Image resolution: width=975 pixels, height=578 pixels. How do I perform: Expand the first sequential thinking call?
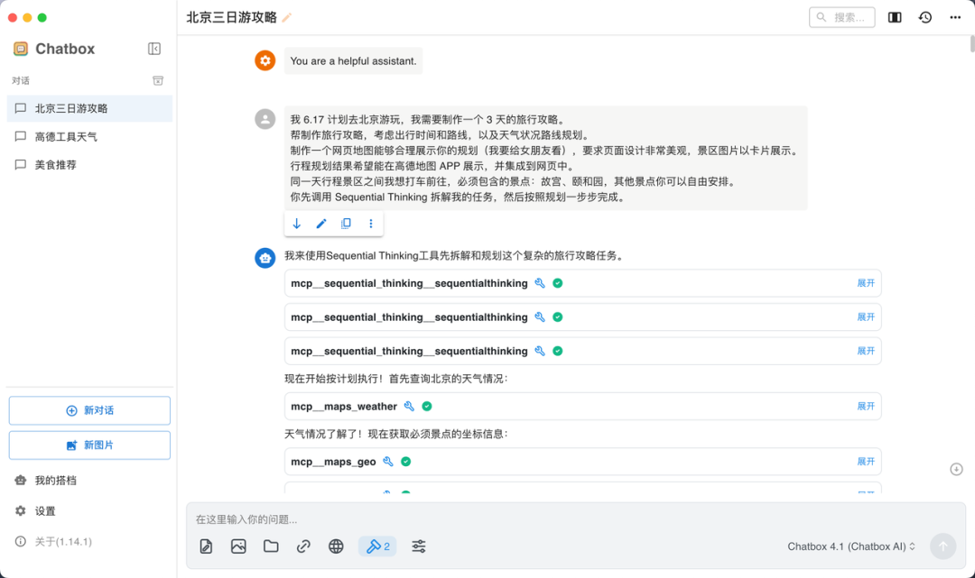pyautogui.click(x=866, y=282)
